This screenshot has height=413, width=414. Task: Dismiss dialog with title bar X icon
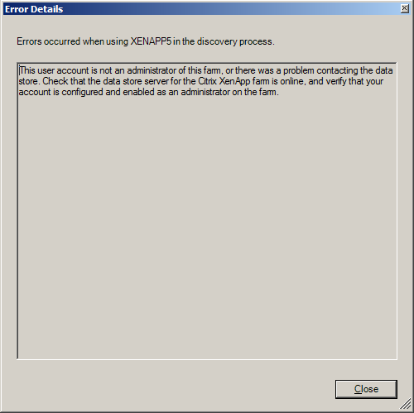[404, 8]
